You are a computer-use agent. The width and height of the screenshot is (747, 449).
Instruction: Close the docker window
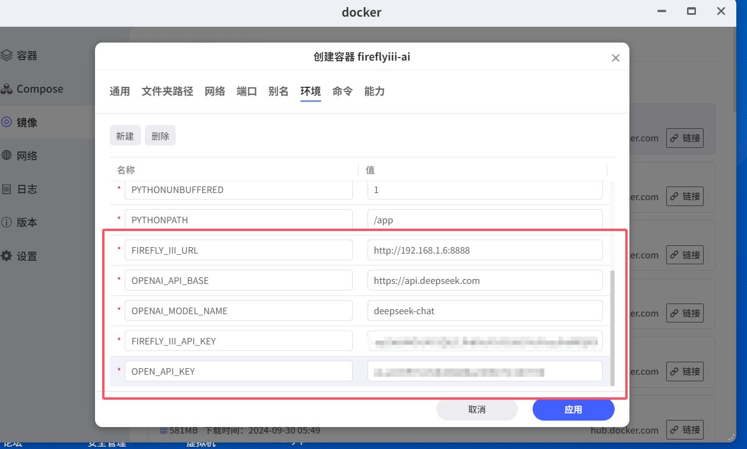(721, 11)
